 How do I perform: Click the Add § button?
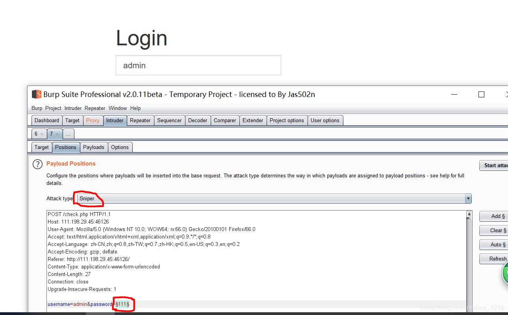[494, 216]
